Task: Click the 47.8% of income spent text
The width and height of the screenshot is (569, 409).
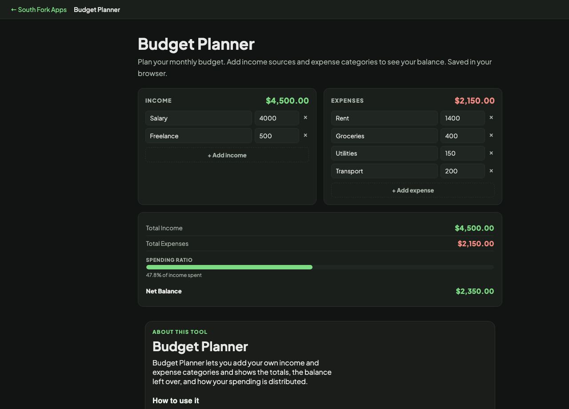Action: (x=174, y=275)
